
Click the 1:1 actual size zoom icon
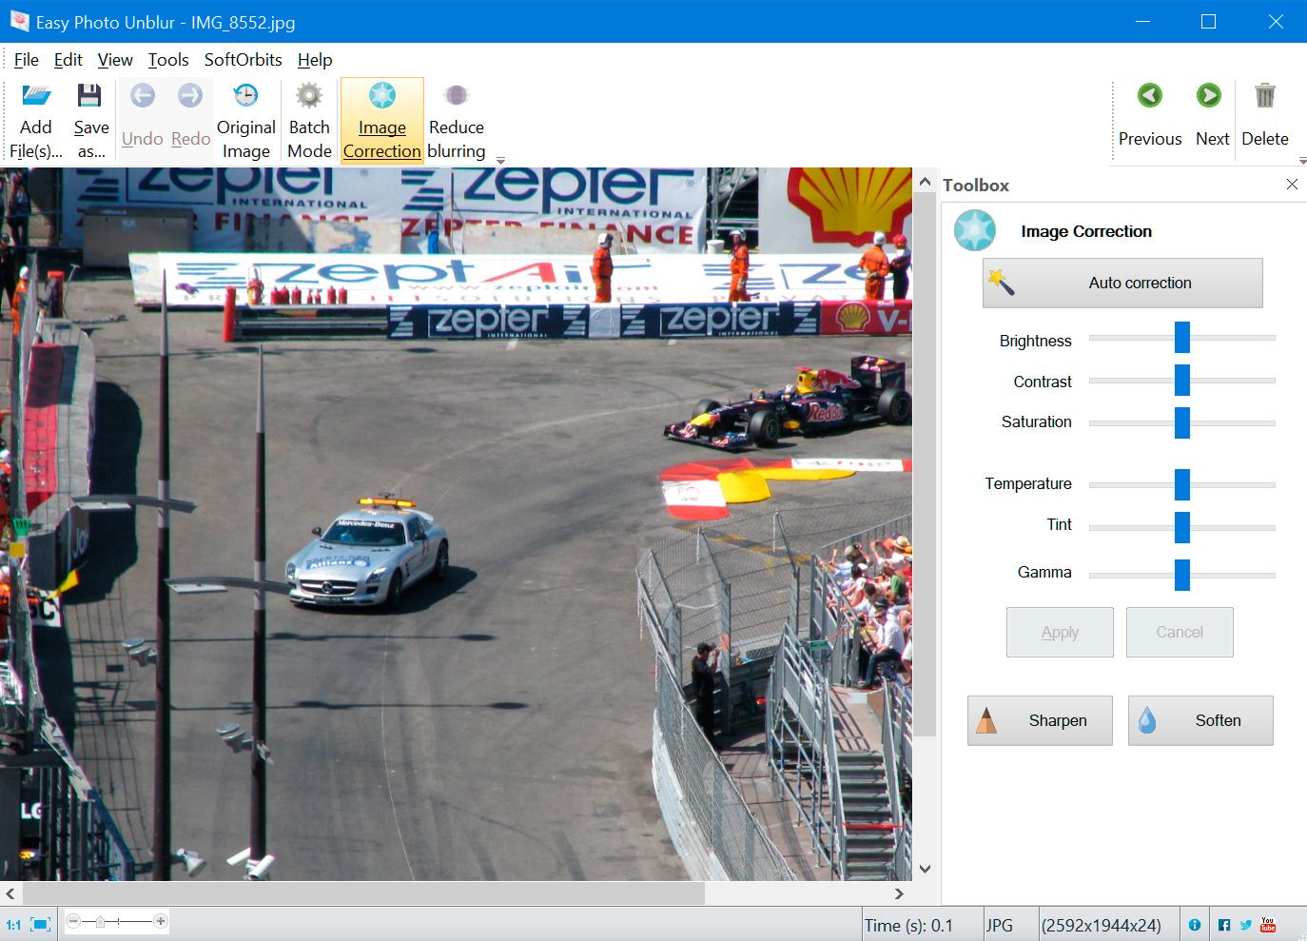(x=13, y=924)
